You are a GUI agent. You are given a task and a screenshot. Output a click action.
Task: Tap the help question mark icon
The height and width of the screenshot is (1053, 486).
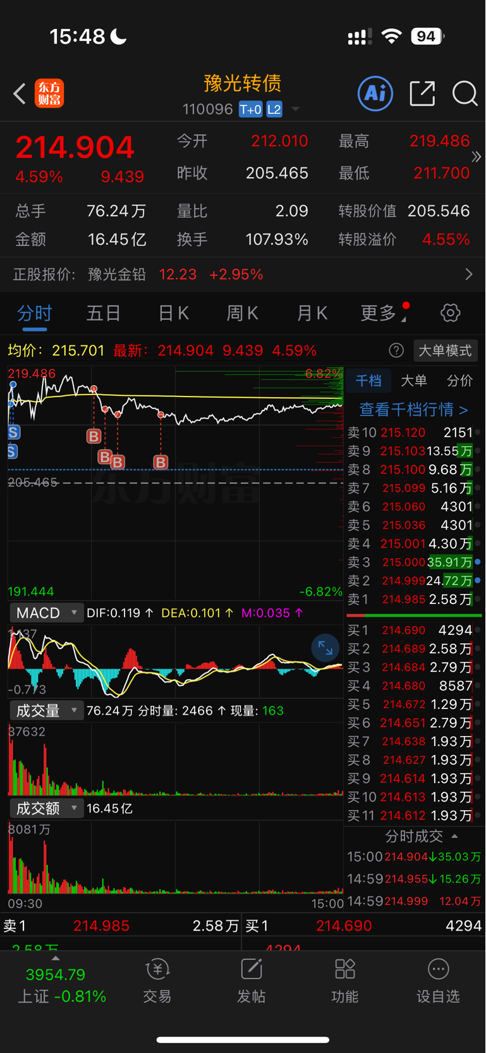(x=396, y=350)
